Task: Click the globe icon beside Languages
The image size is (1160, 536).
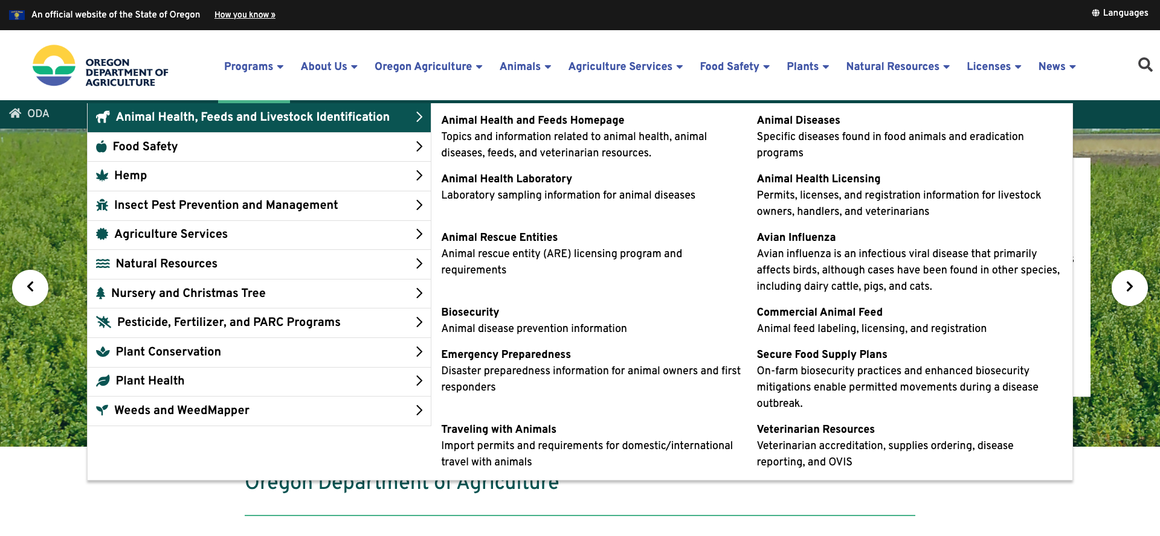Action: point(1095,13)
